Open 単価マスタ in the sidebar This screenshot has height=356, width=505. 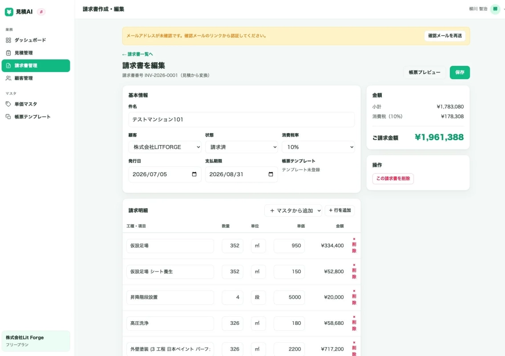[x=36, y=104]
